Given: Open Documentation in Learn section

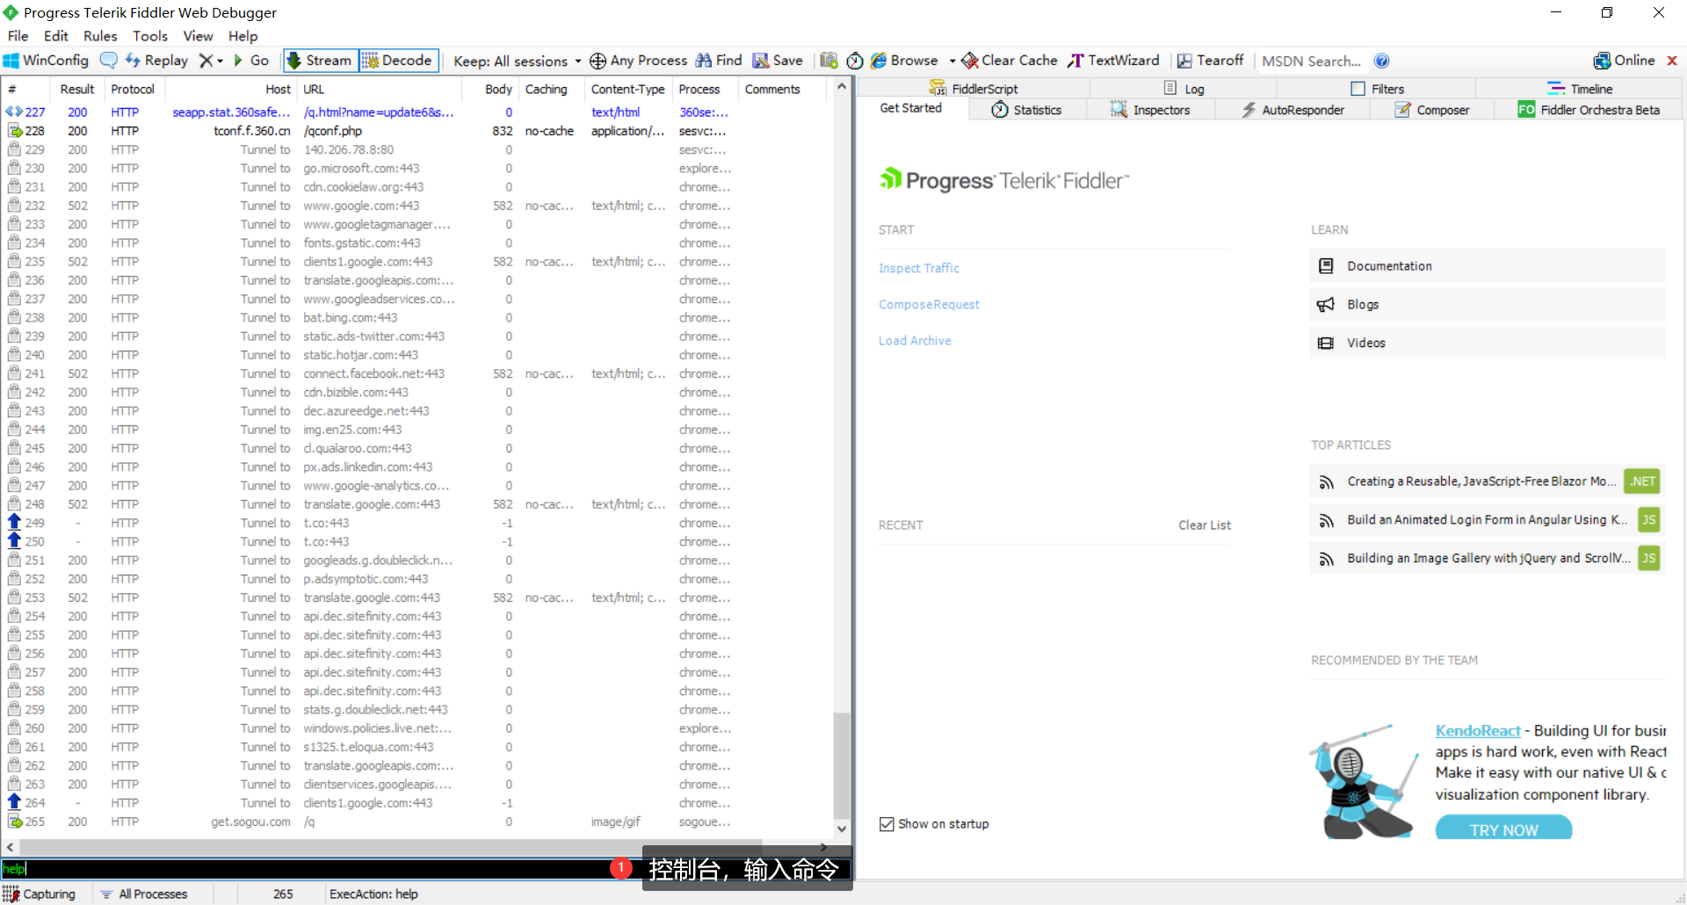Looking at the screenshot, I should [x=1487, y=265].
